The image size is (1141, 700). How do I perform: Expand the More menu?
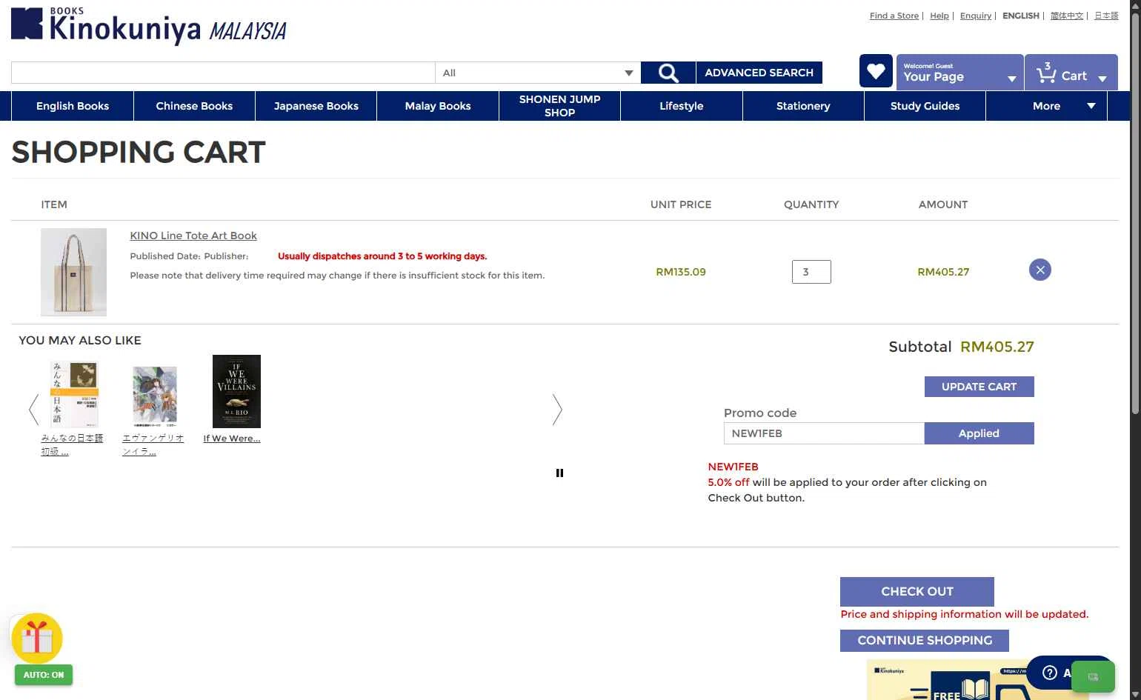coord(1046,106)
